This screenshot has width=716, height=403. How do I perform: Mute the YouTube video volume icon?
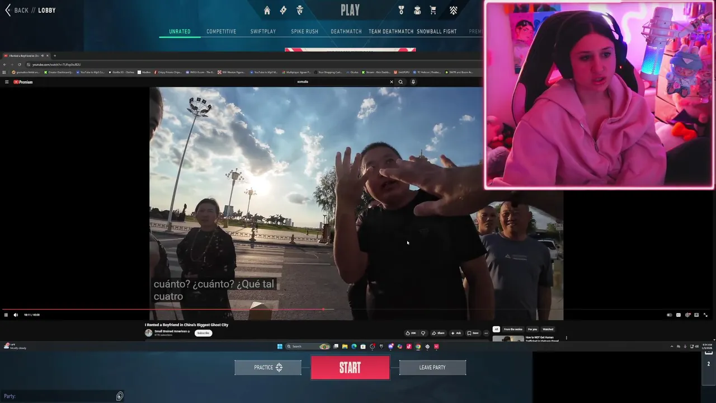(16, 315)
